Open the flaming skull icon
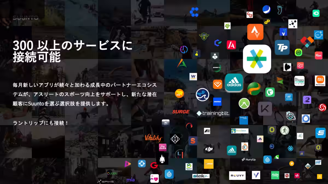The image size is (328, 184). coord(162,159)
